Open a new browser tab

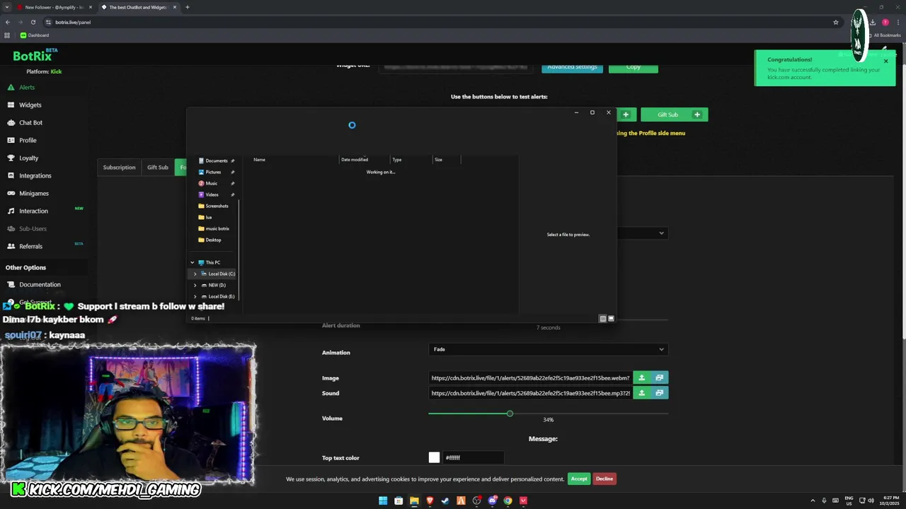point(188,7)
